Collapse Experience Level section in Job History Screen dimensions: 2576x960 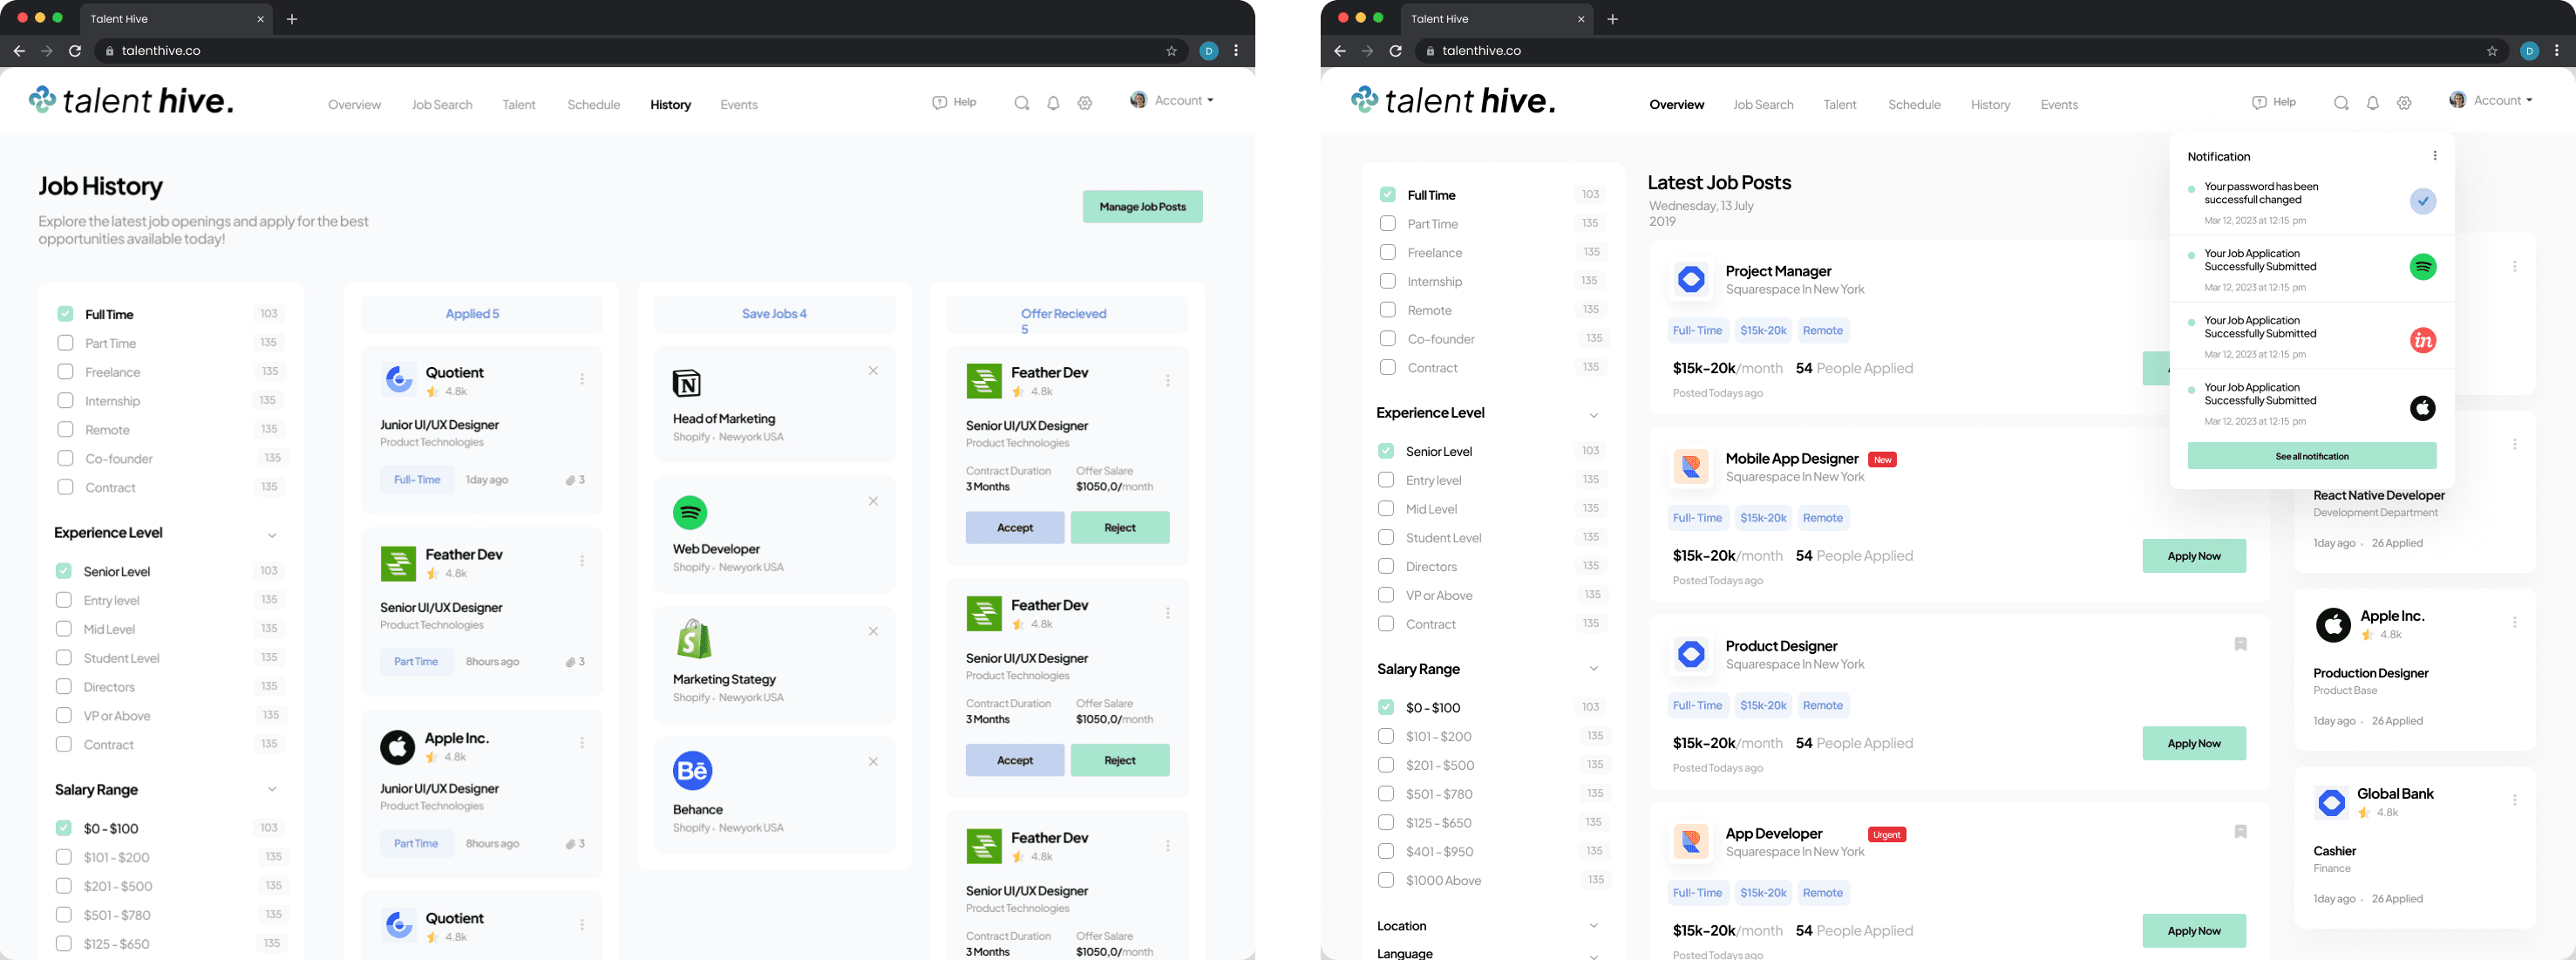[272, 534]
